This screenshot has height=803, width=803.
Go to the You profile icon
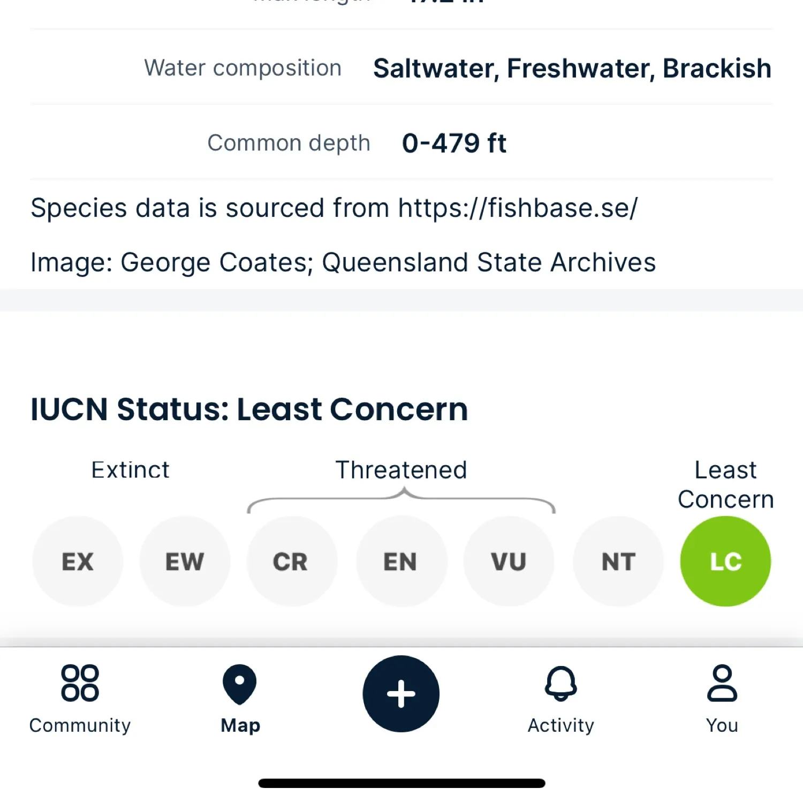click(x=722, y=683)
